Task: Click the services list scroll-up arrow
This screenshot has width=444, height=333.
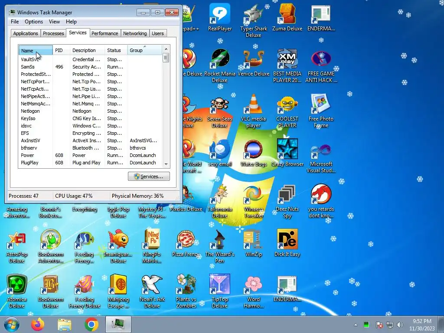Action: pos(166,49)
